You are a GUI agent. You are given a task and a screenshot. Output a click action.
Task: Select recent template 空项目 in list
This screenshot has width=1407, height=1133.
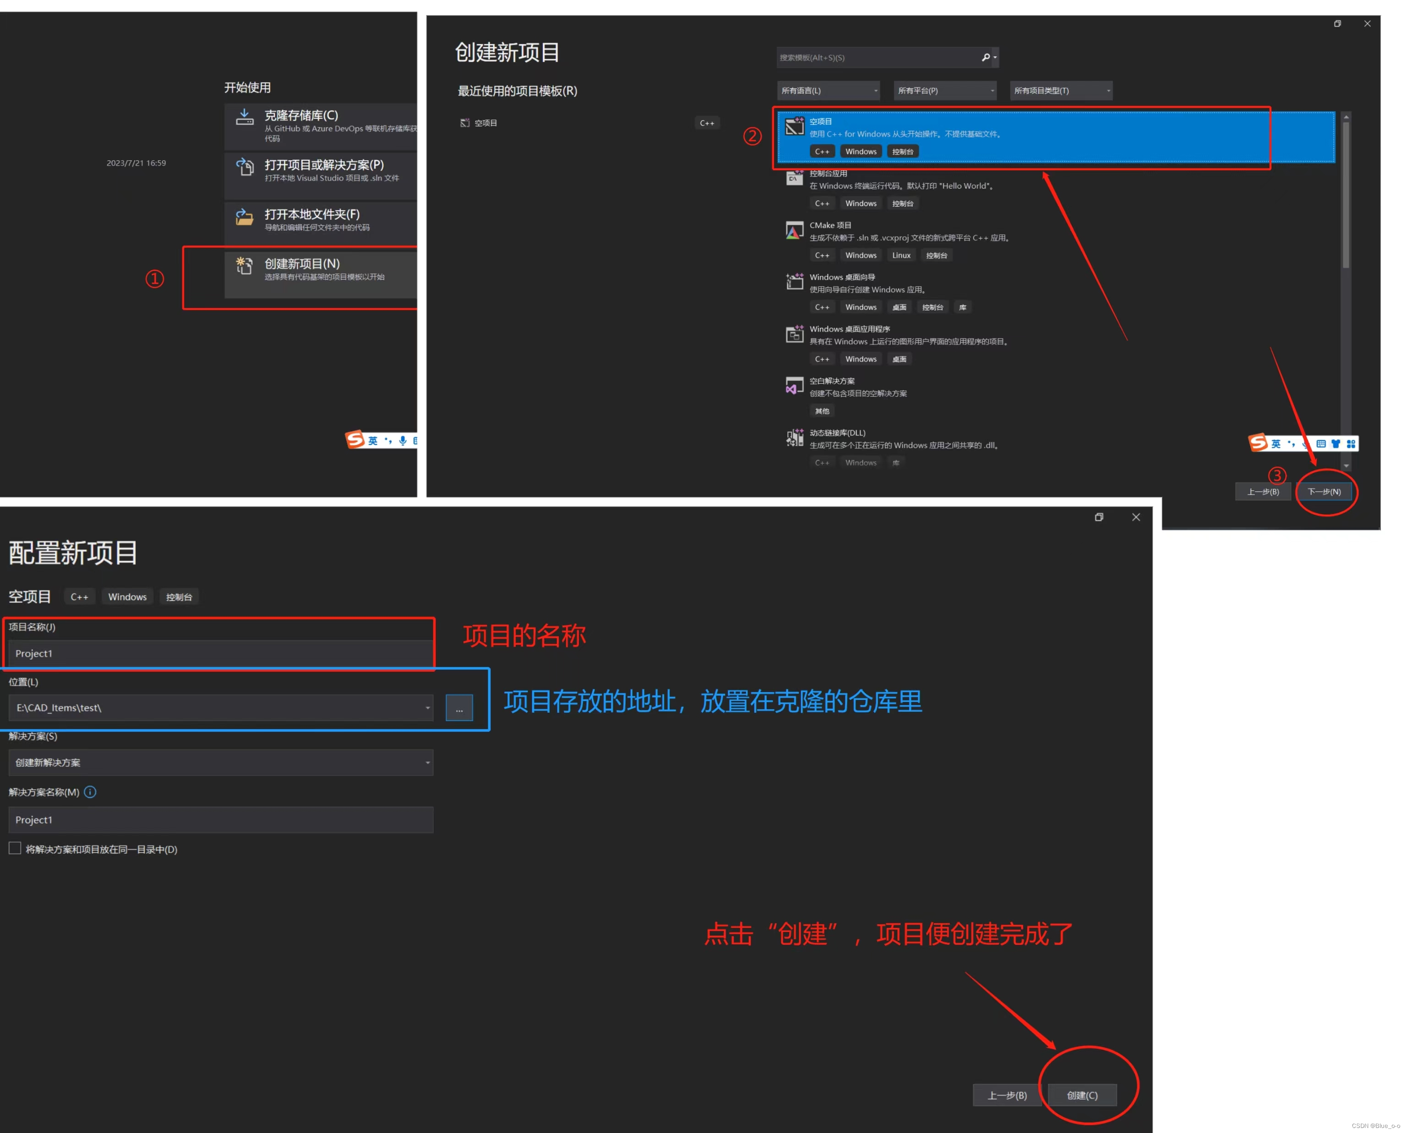(x=486, y=123)
